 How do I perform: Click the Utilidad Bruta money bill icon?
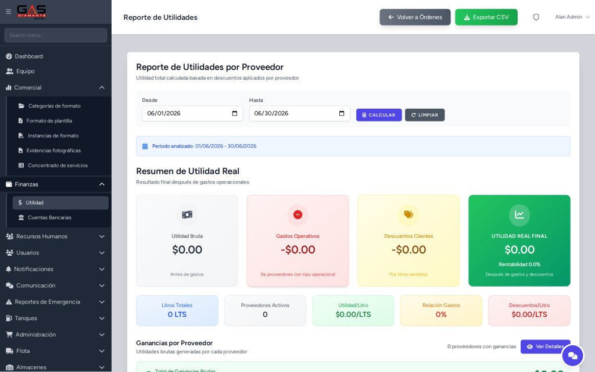187,215
